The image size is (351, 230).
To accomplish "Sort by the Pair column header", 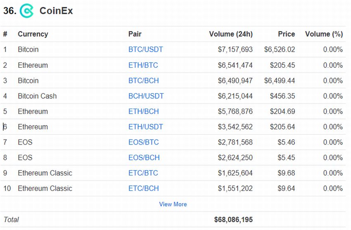I will 135,34.
